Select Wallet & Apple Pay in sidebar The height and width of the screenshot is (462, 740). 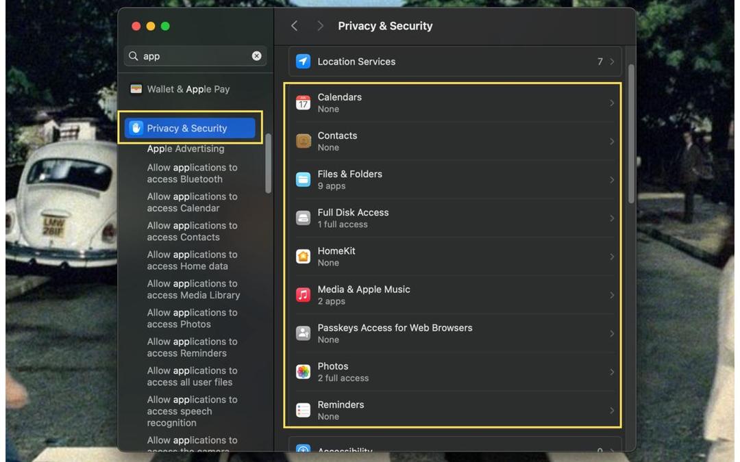click(190, 89)
